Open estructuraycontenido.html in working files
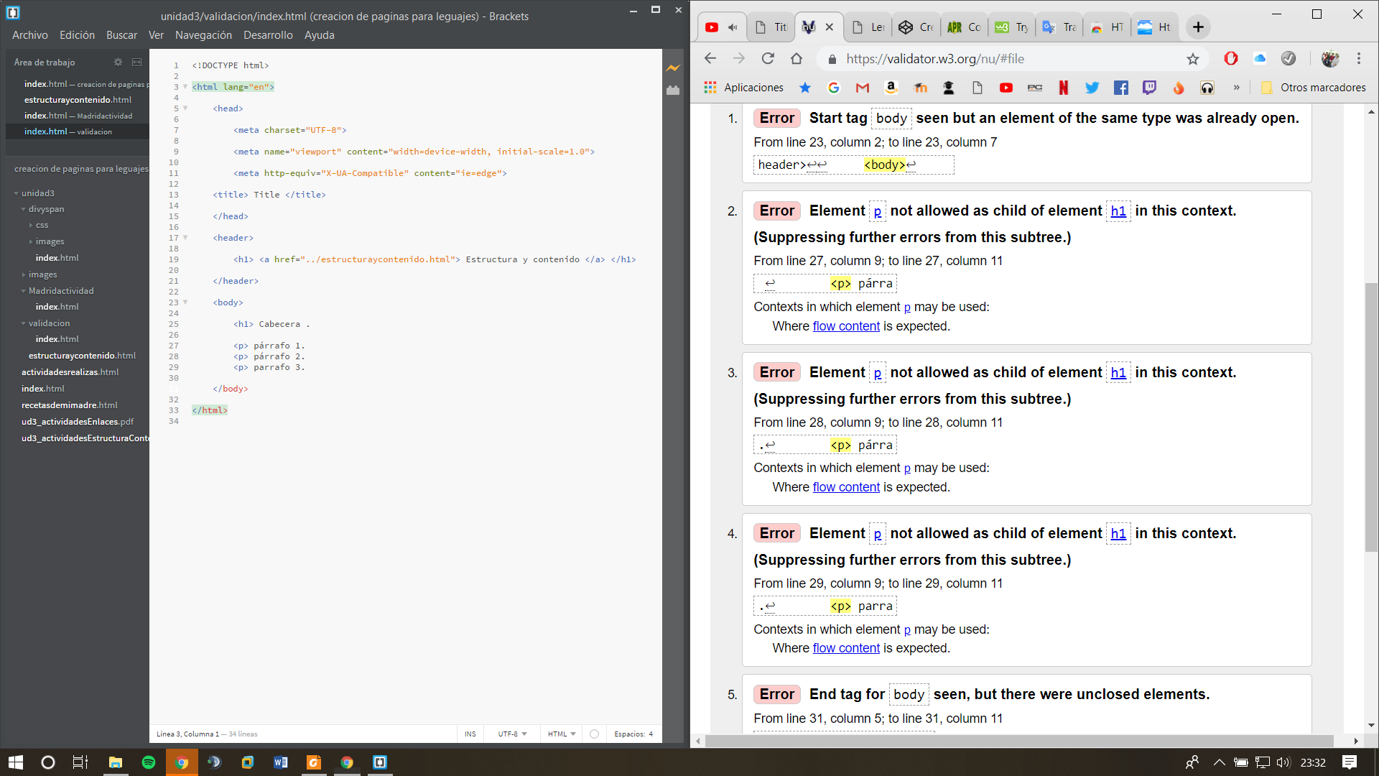This screenshot has width=1379, height=776. (78, 100)
